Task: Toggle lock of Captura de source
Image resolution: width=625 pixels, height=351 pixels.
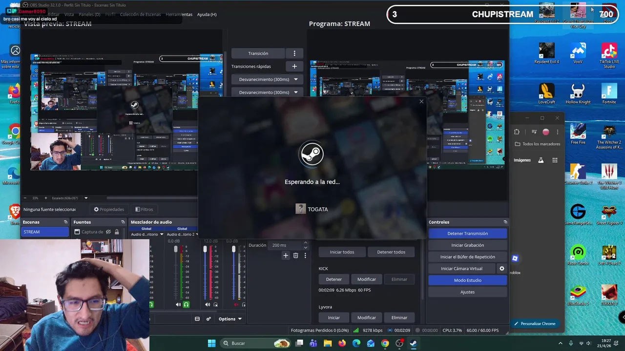Action: [x=117, y=232]
